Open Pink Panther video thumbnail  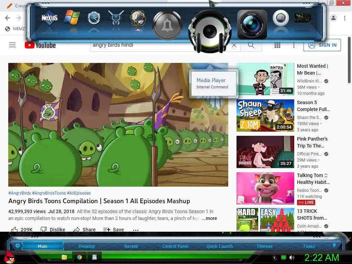pyautogui.click(x=265, y=152)
